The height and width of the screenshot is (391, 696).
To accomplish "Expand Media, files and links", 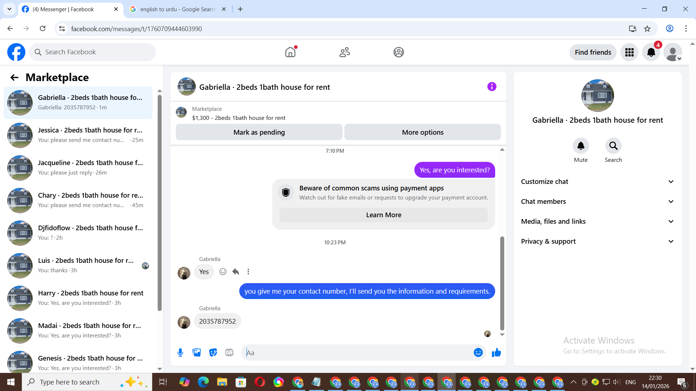I will pos(597,222).
